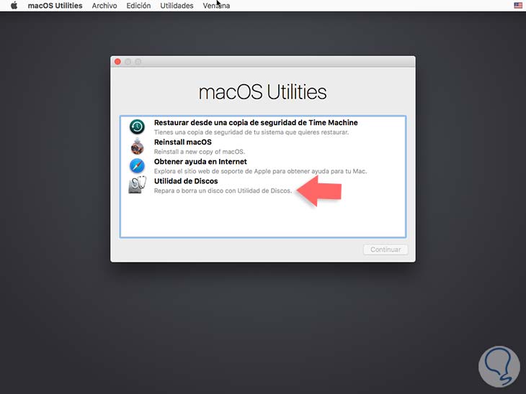Viewport: 526px width, 394px height.
Task: Open the Apple menu
Action: click(14, 5)
